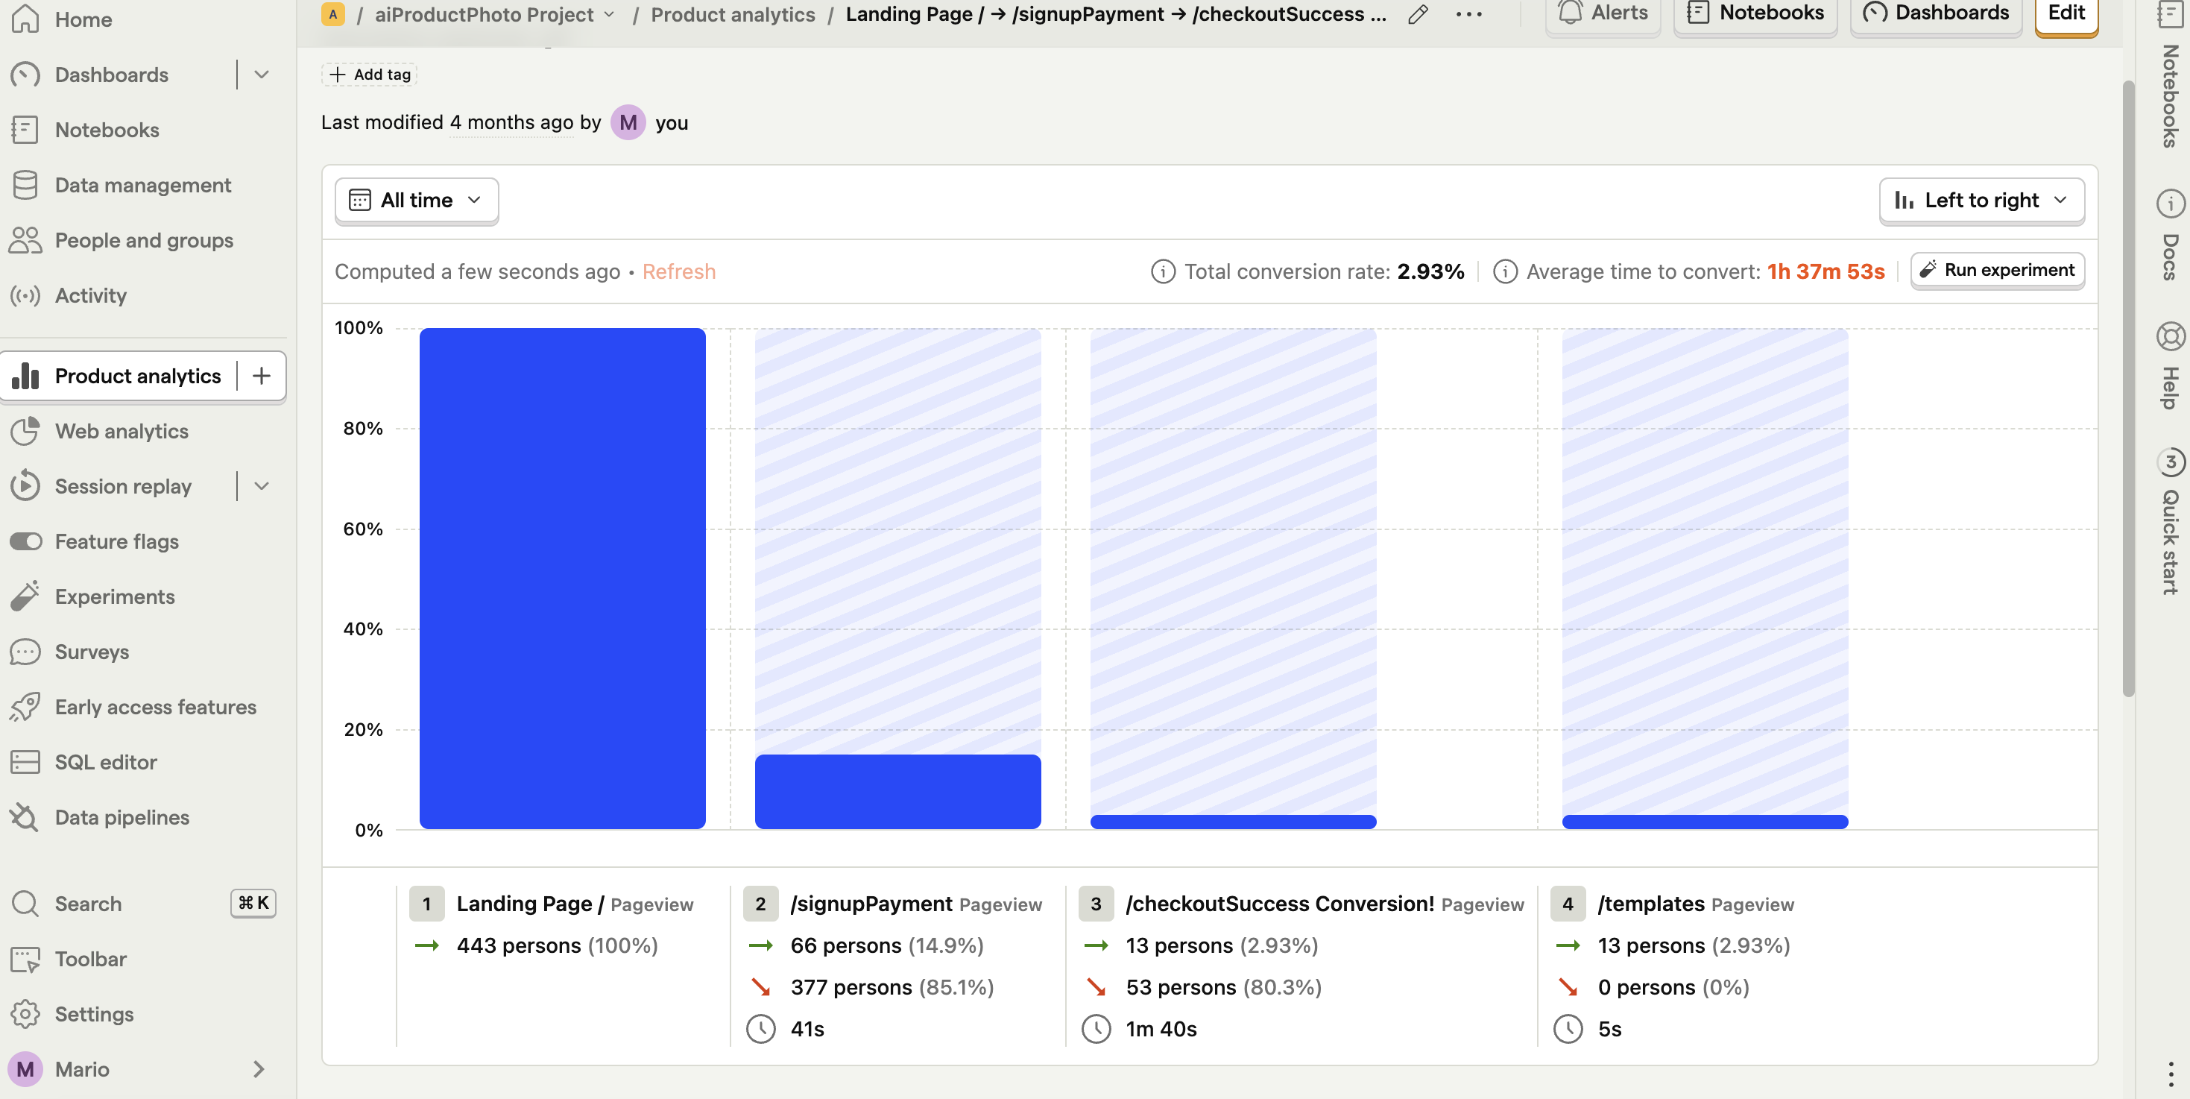
Task: Open the three-dots more options menu
Action: pos(1468,14)
